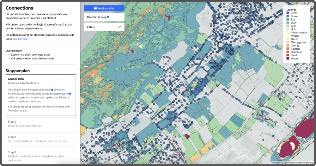
Task: Click the Duin legend swatch
Action: click(x=288, y=23)
